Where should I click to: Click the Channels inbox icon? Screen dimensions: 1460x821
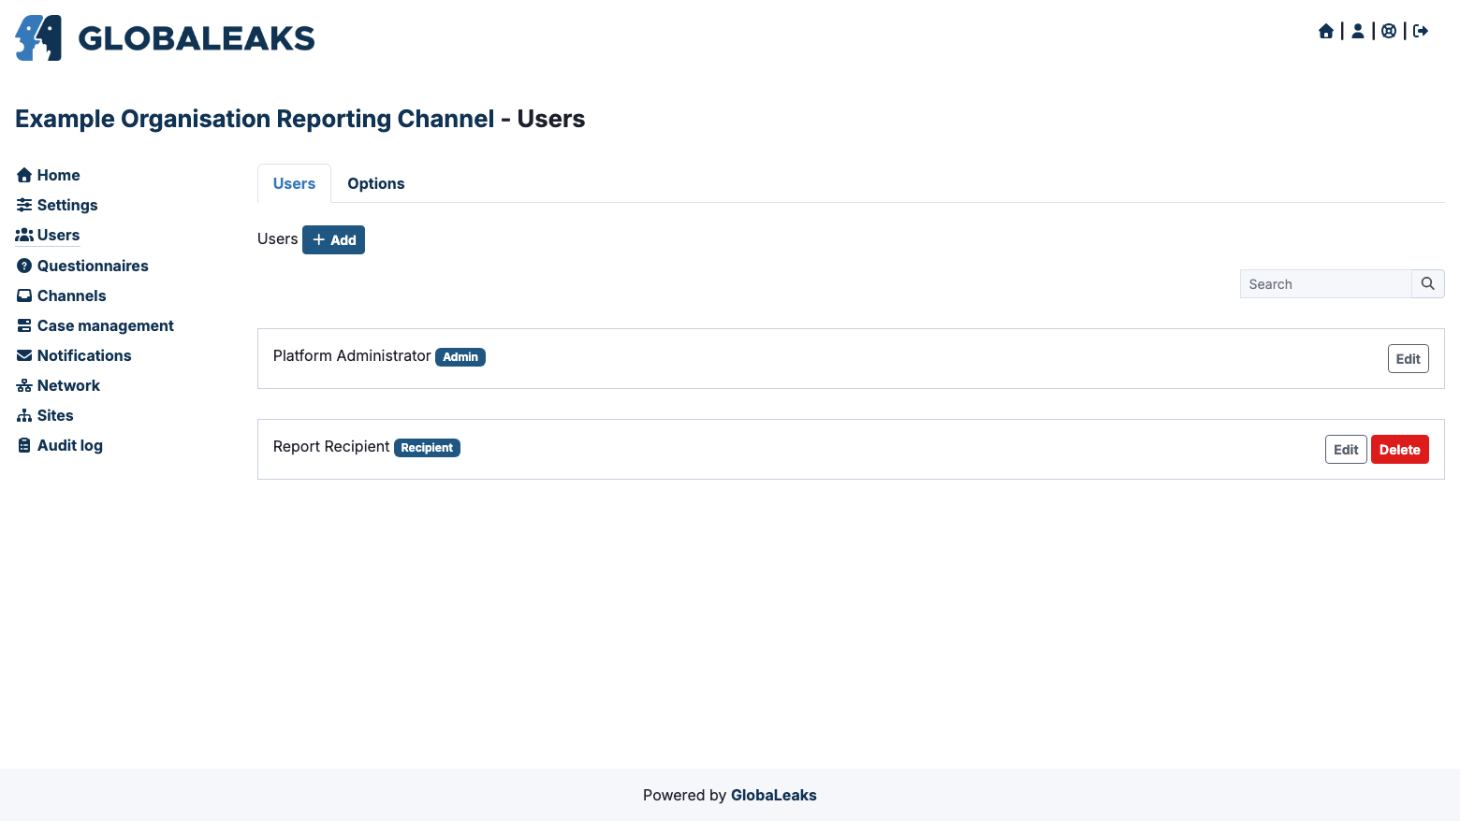24,295
